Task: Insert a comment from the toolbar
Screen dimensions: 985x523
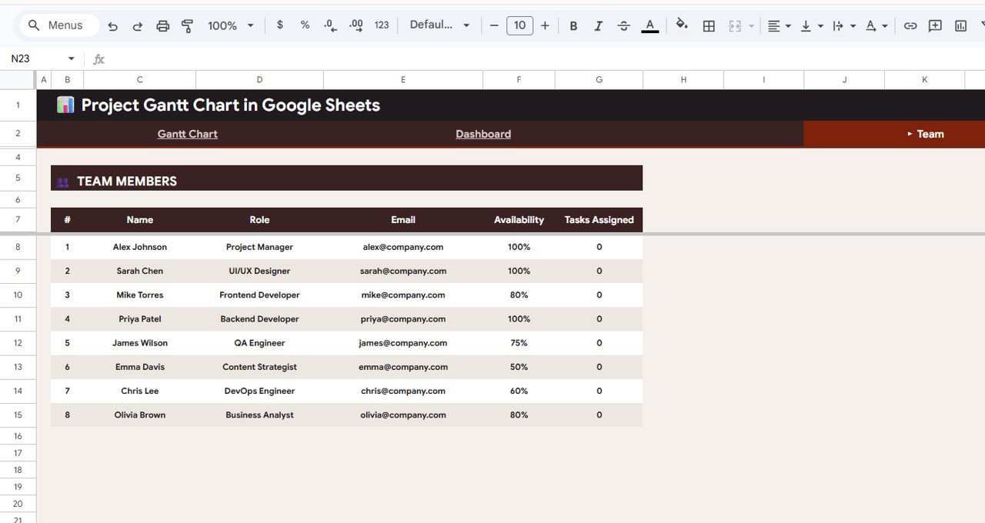Action: (x=935, y=25)
